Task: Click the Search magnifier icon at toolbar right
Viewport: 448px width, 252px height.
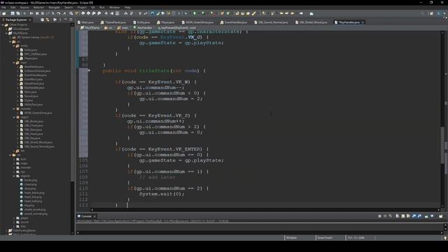Action: 422,13
